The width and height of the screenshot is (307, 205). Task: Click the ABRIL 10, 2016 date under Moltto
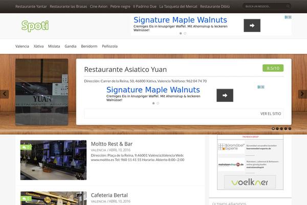pos(119,150)
